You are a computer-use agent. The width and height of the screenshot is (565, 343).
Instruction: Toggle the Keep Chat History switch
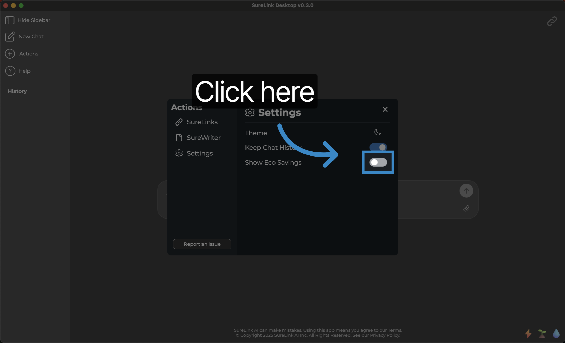[x=378, y=147]
